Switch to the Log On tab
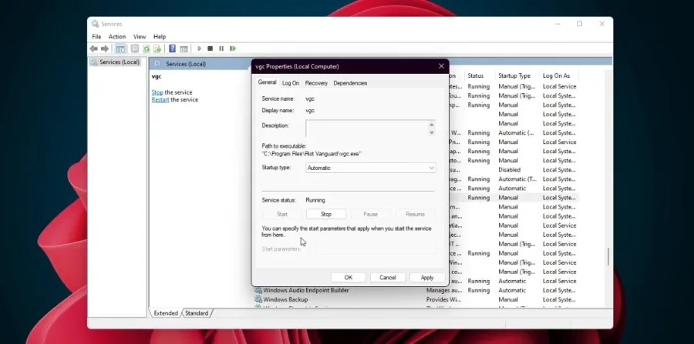The height and width of the screenshot is (344, 694). [x=291, y=83]
